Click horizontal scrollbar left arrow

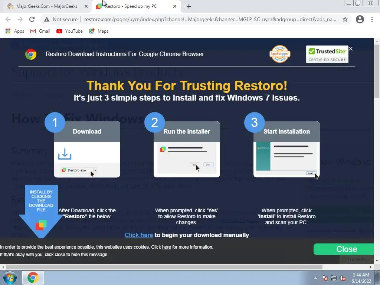point(3,267)
